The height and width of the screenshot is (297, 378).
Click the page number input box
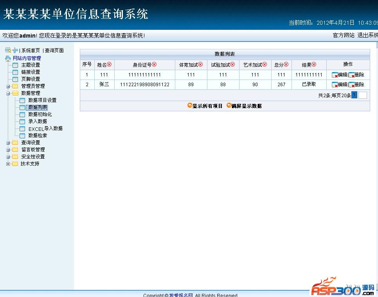point(362,95)
